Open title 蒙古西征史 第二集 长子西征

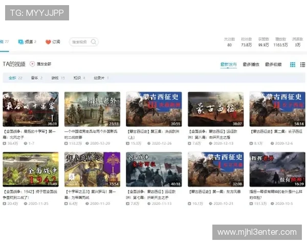click(x=276, y=132)
